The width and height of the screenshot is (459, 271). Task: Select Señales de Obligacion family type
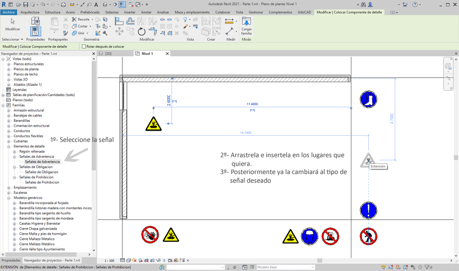pyautogui.click(x=41, y=172)
